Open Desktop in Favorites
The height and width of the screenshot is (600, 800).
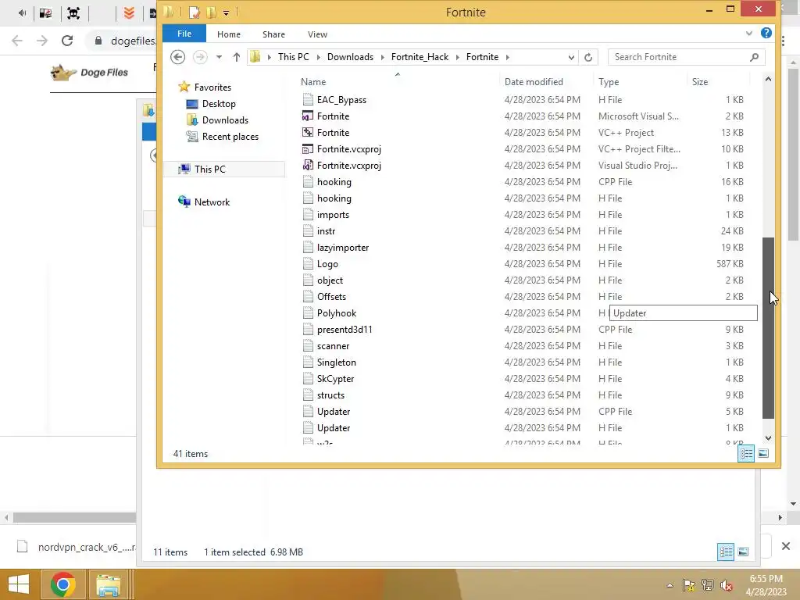219,104
